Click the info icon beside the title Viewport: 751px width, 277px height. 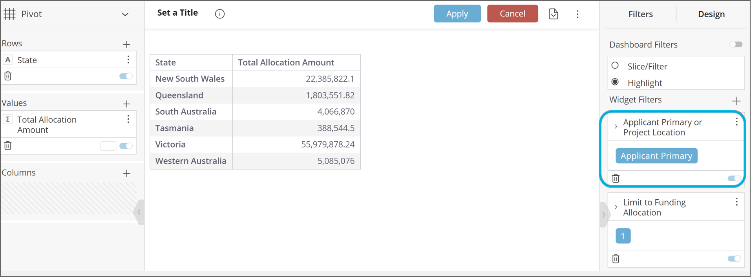coord(220,14)
